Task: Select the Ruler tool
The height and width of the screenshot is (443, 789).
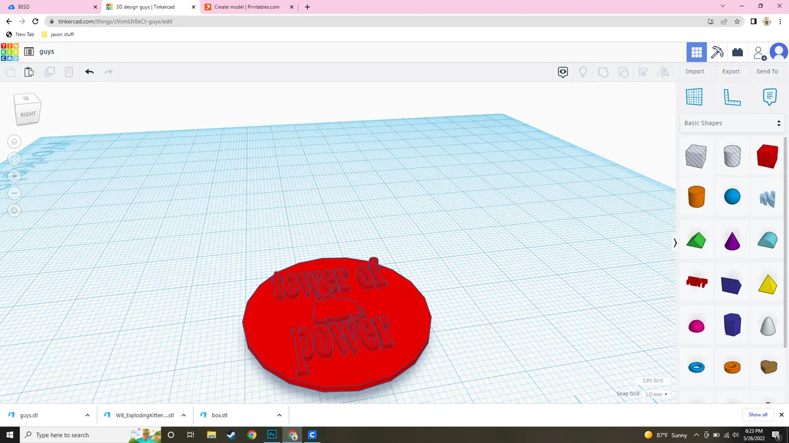Action: point(732,96)
